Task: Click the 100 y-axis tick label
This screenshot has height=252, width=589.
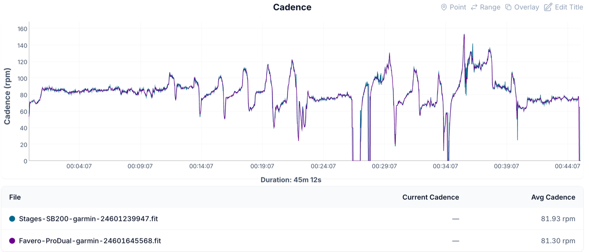Action: [x=22, y=79]
